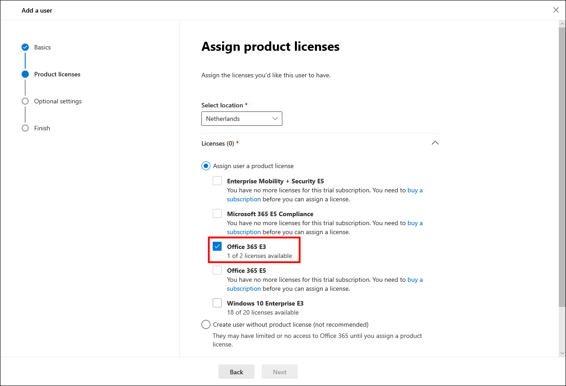566x386 pixels.
Task: Jump to Optional settings step label
Action: click(58, 101)
